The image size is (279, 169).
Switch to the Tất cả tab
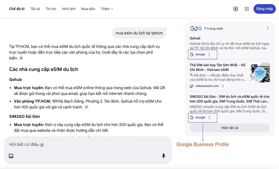point(35,9)
